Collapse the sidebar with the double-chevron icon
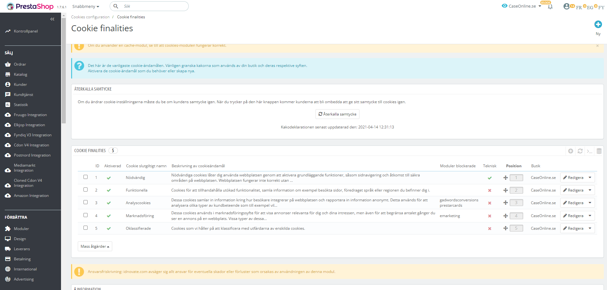 click(52, 19)
